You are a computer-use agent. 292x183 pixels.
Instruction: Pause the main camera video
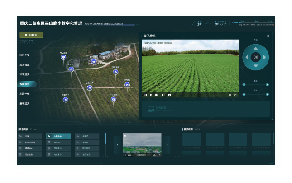(146, 95)
